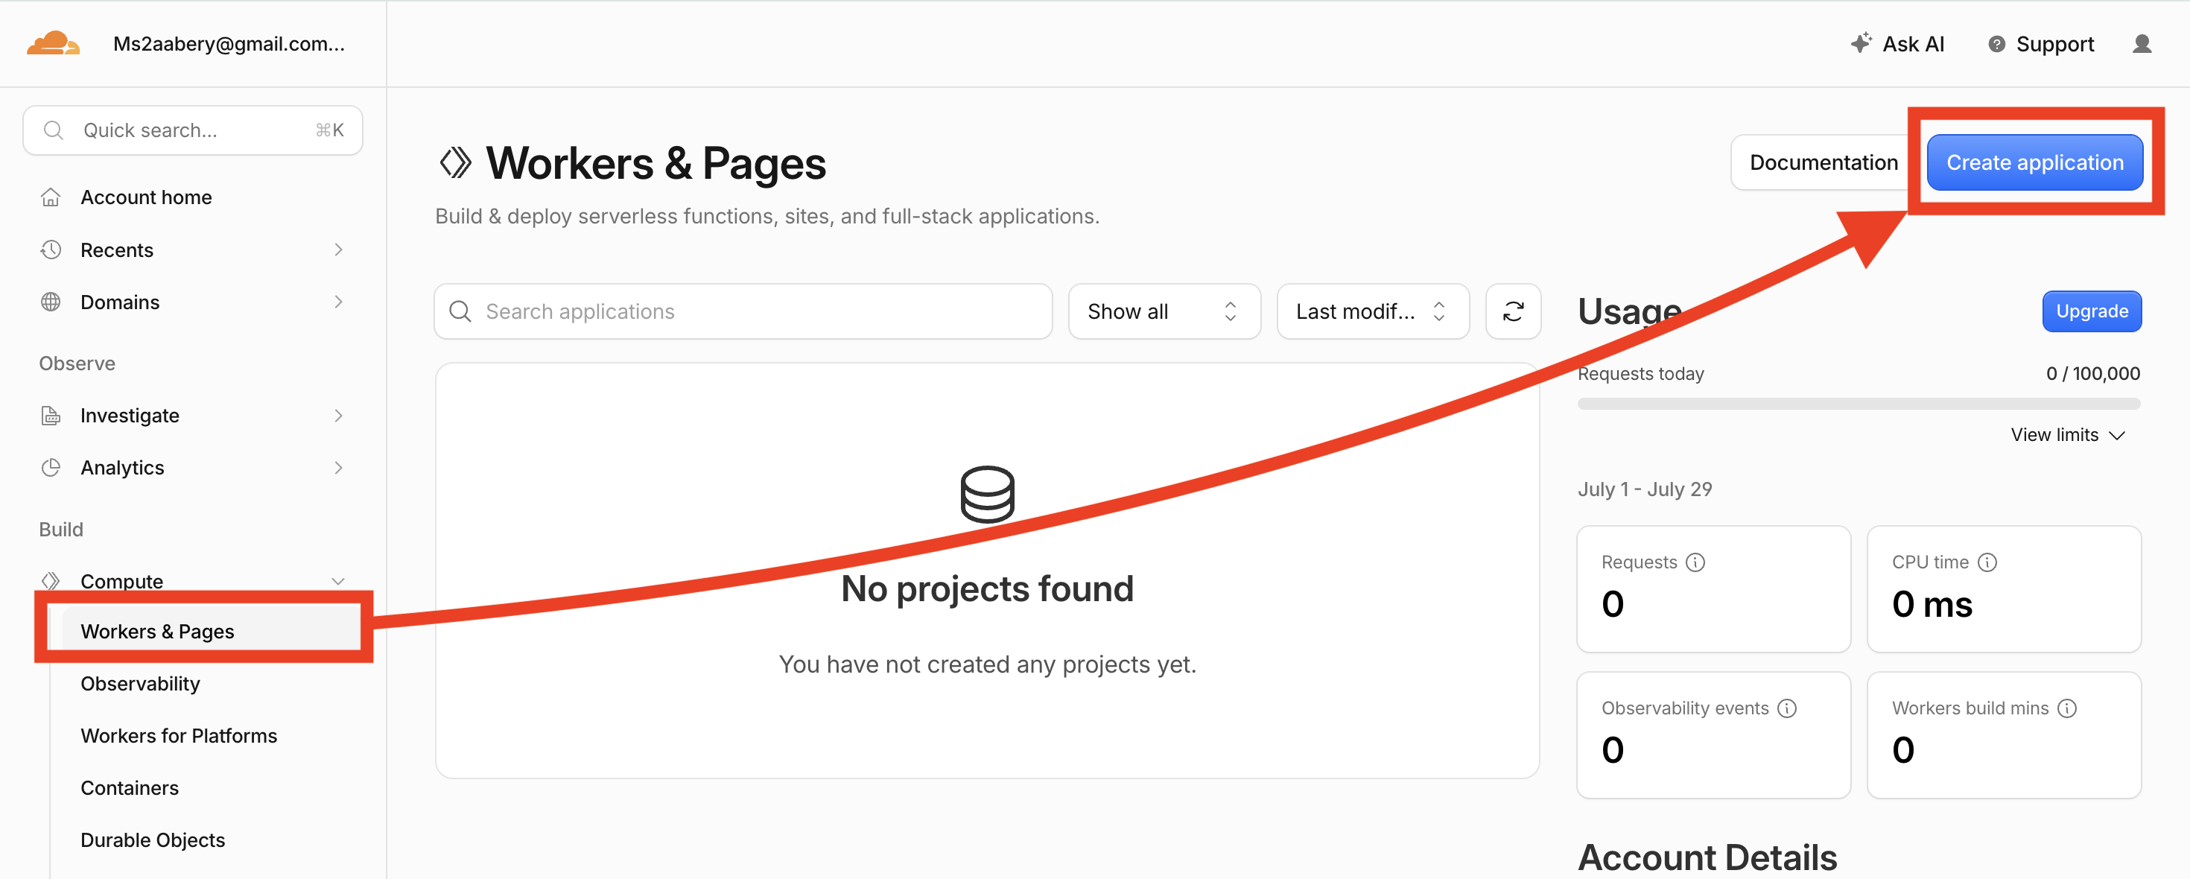Click the Compute diamond icon

tap(51, 580)
